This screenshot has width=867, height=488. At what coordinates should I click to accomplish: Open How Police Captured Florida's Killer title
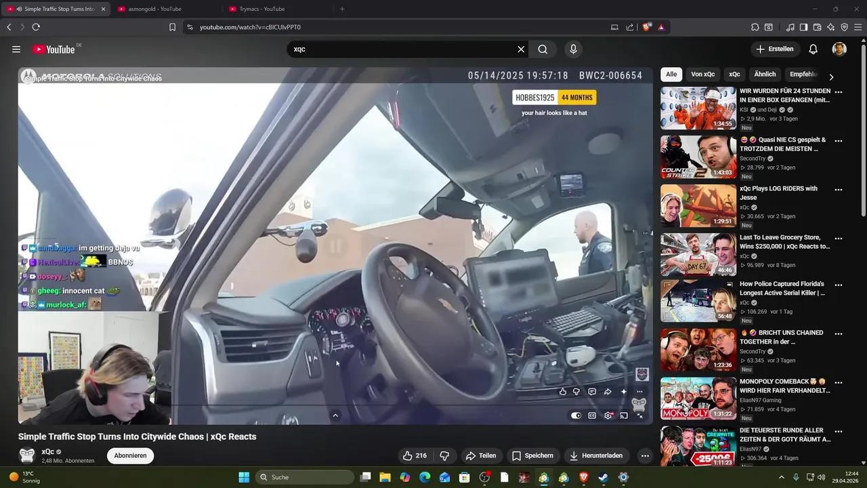(782, 289)
